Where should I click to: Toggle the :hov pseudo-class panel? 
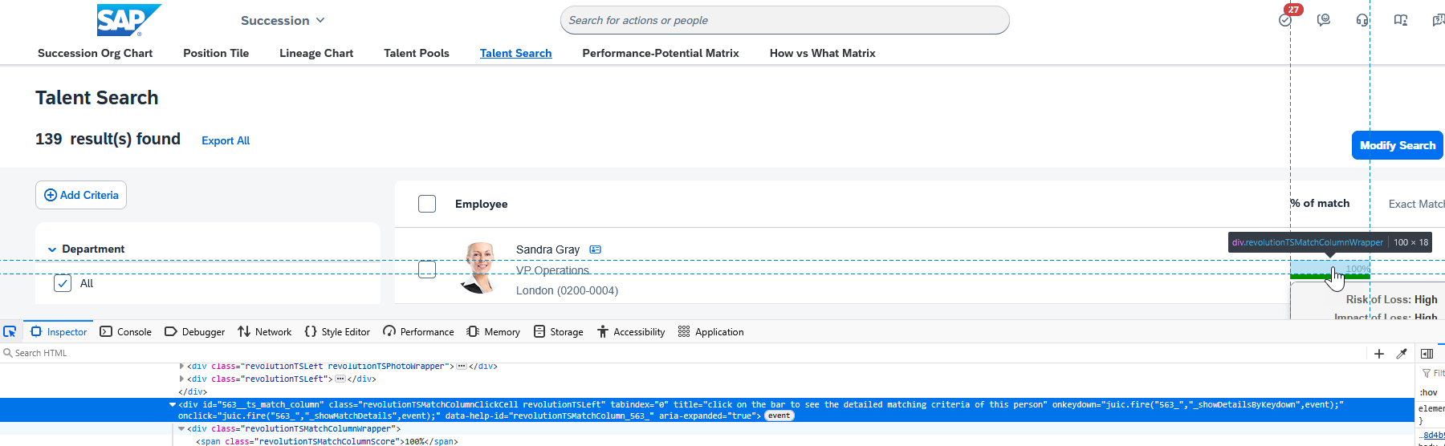[x=1429, y=392]
